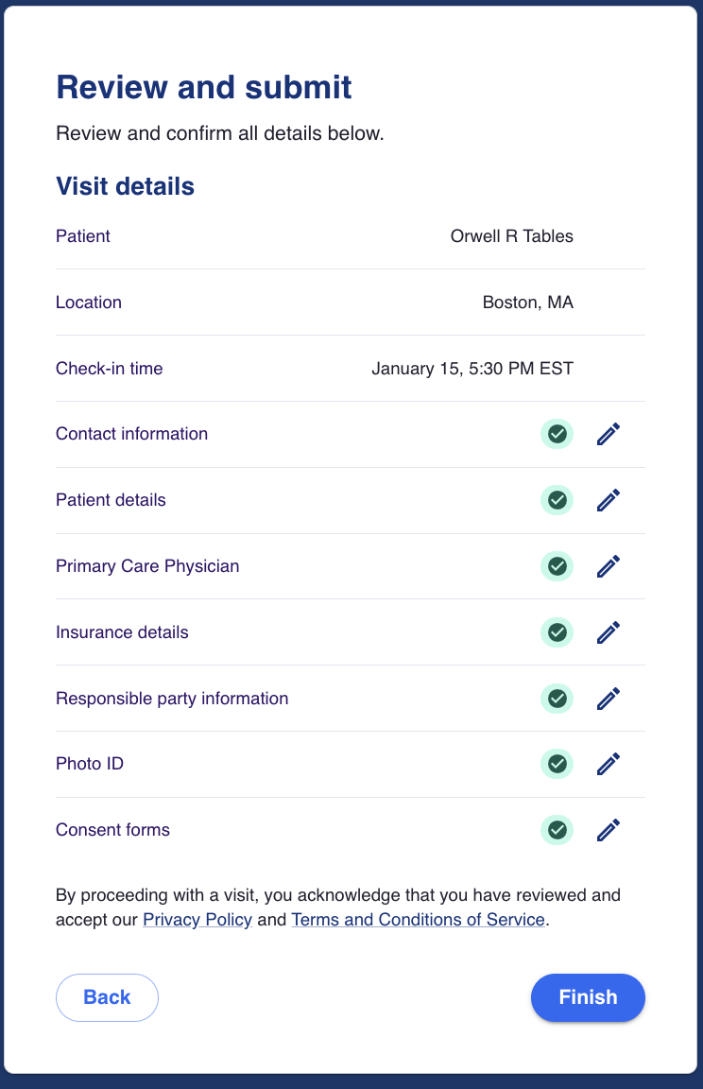703x1089 pixels.
Task: Select the Insurance details row label
Action: (122, 632)
